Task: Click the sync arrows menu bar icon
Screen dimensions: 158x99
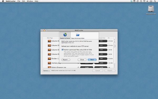Action: (138, 1)
